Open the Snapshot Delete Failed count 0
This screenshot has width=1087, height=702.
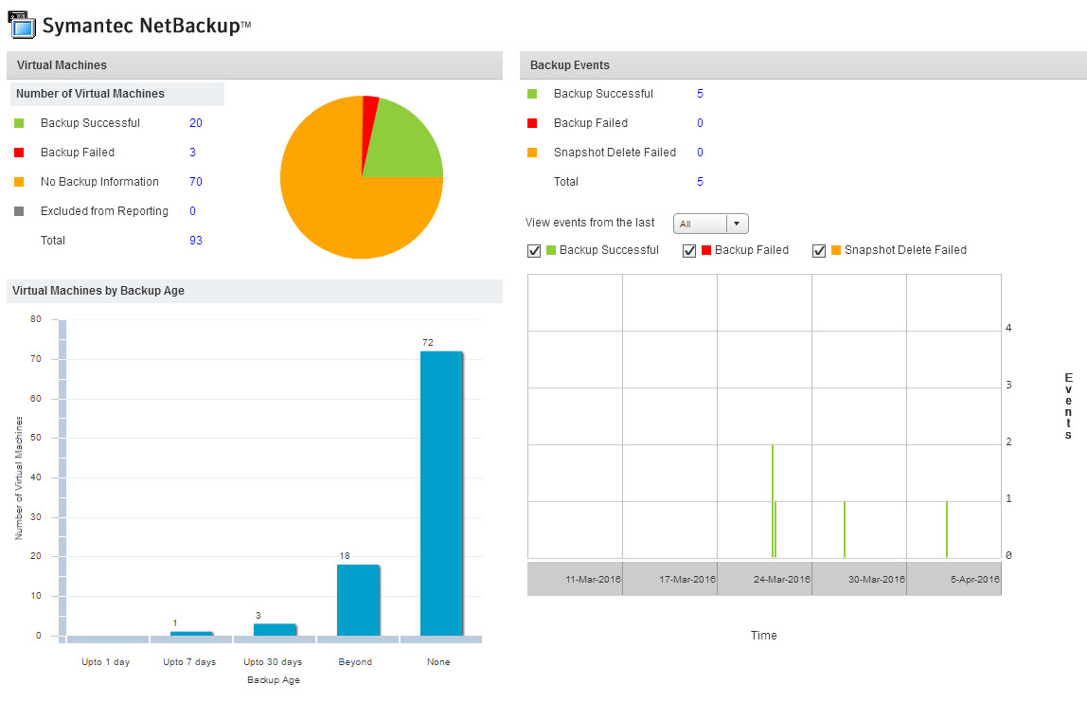point(700,152)
